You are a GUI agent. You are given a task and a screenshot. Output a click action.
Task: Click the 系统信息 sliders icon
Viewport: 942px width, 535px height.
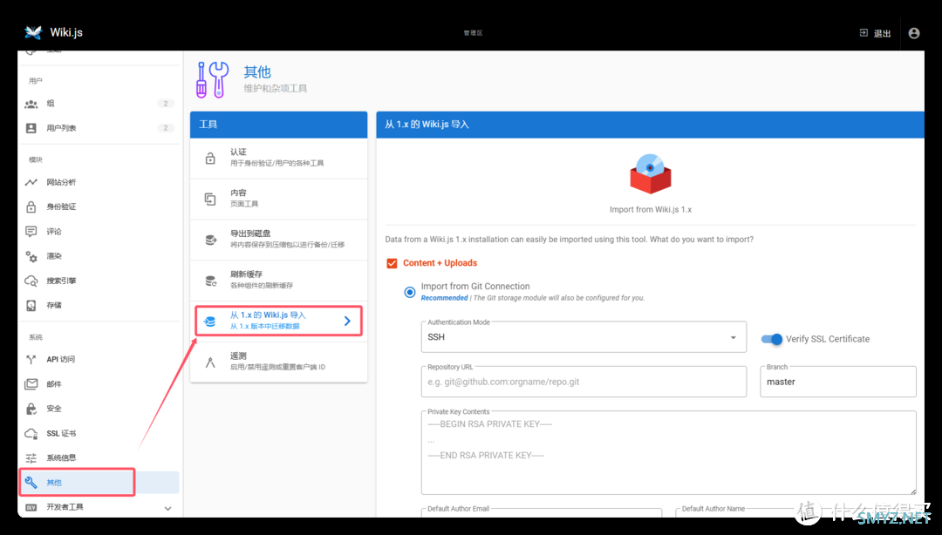(x=31, y=457)
